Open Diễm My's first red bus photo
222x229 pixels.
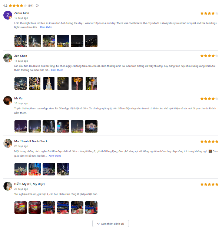coord(21,208)
